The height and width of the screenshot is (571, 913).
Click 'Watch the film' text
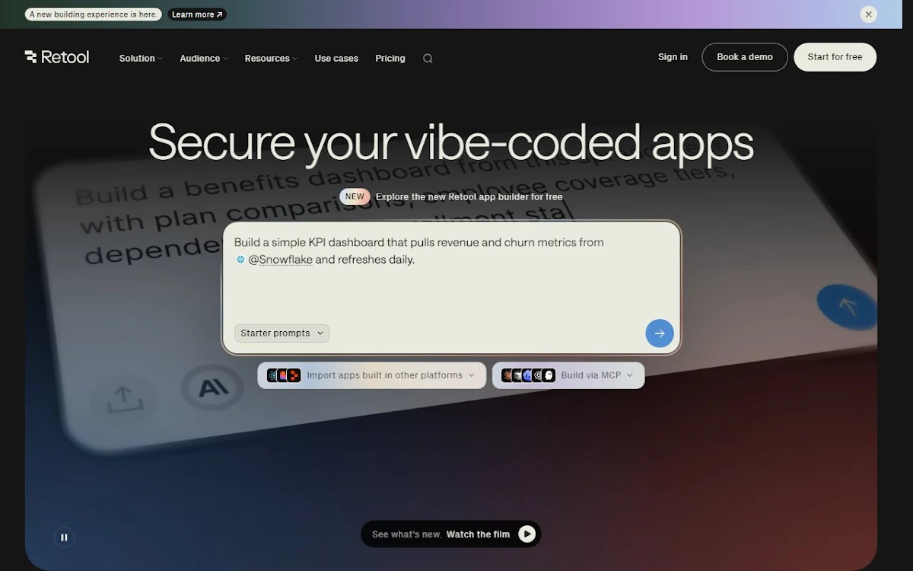click(478, 534)
